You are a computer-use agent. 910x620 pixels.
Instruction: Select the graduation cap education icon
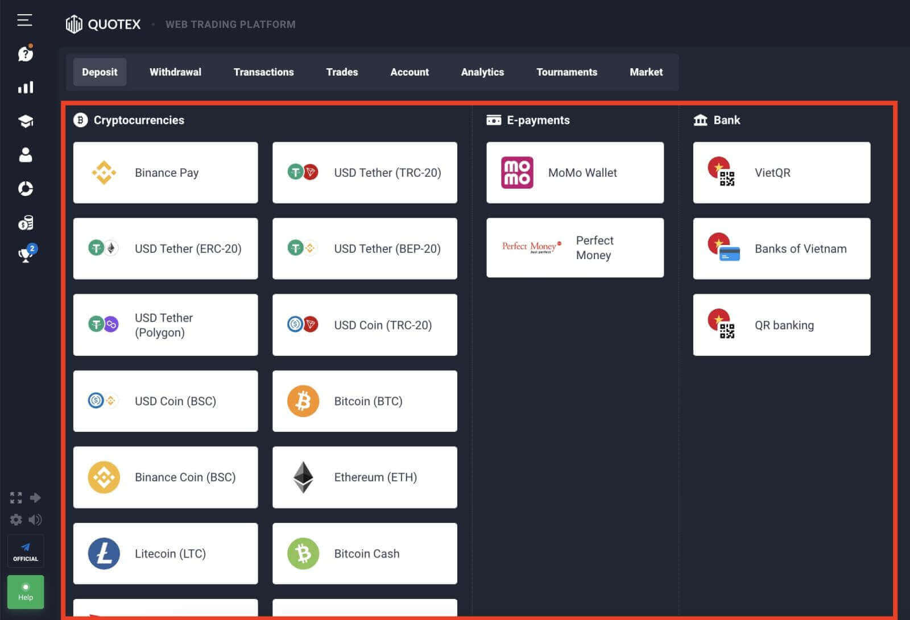(x=25, y=121)
